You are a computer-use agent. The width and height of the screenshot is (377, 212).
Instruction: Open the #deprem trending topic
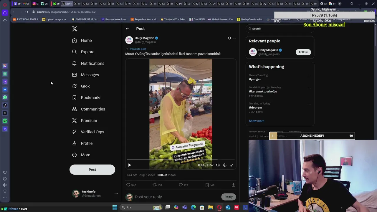tap(255, 107)
